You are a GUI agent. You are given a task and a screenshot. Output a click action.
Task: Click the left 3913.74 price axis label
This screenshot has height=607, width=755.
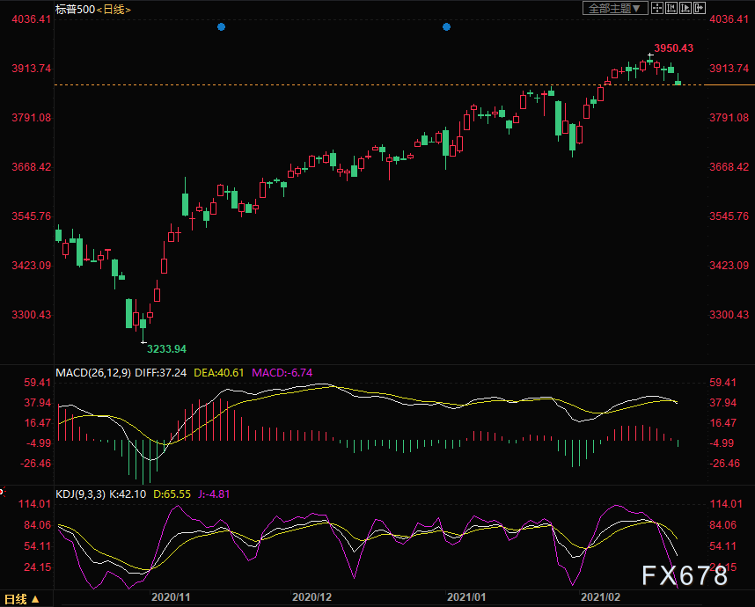[x=32, y=69]
